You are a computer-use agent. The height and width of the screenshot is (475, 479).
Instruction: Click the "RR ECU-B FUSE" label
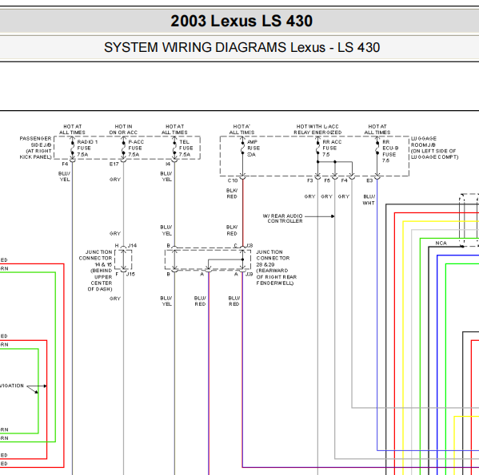(x=390, y=151)
